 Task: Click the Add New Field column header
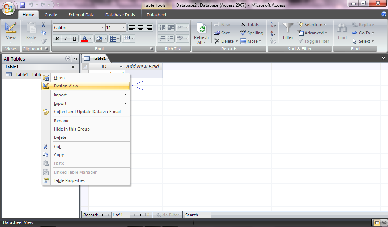click(x=144, y=67)
